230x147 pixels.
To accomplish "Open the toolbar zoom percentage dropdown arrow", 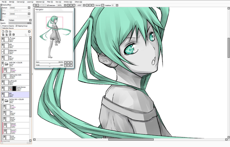I will pyautogui.click(x=65, y=5).
